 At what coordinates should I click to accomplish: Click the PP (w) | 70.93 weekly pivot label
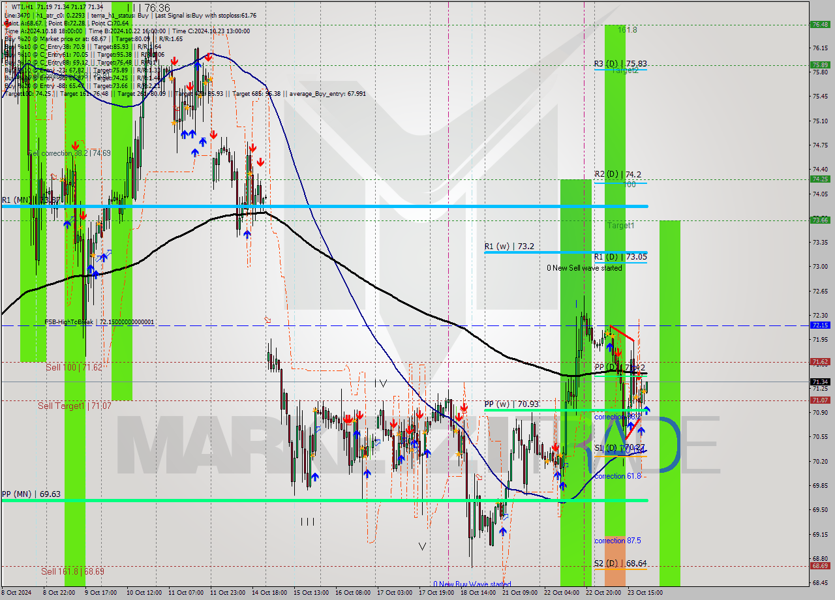(x=511, y=404)
